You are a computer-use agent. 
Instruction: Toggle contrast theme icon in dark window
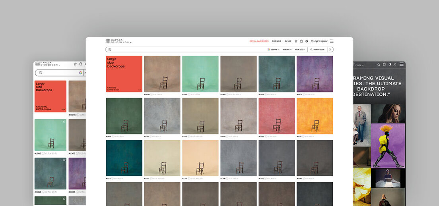[x=390, y=64]
